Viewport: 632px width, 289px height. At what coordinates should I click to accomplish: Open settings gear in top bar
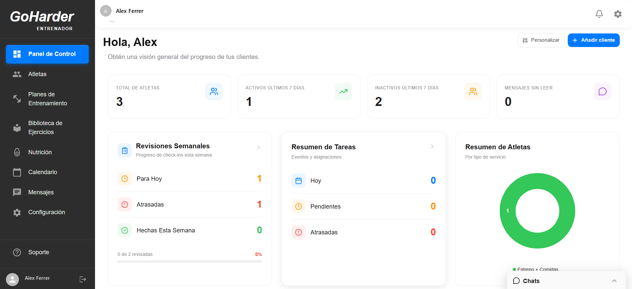(618, 14)
